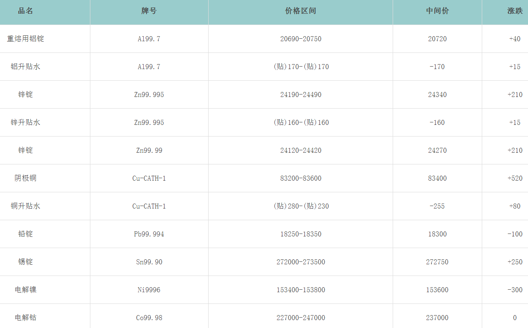Select price range 227000-247000

301,318
